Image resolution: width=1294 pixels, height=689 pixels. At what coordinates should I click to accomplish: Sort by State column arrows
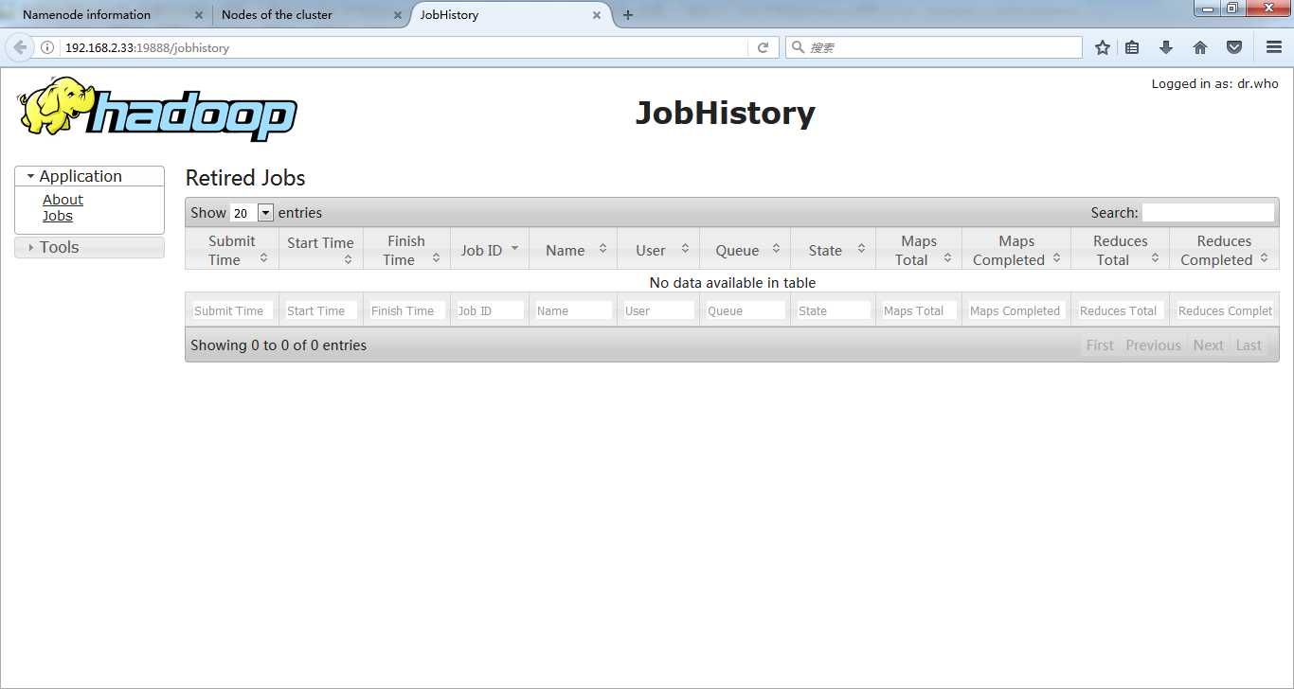pos(861,249)
